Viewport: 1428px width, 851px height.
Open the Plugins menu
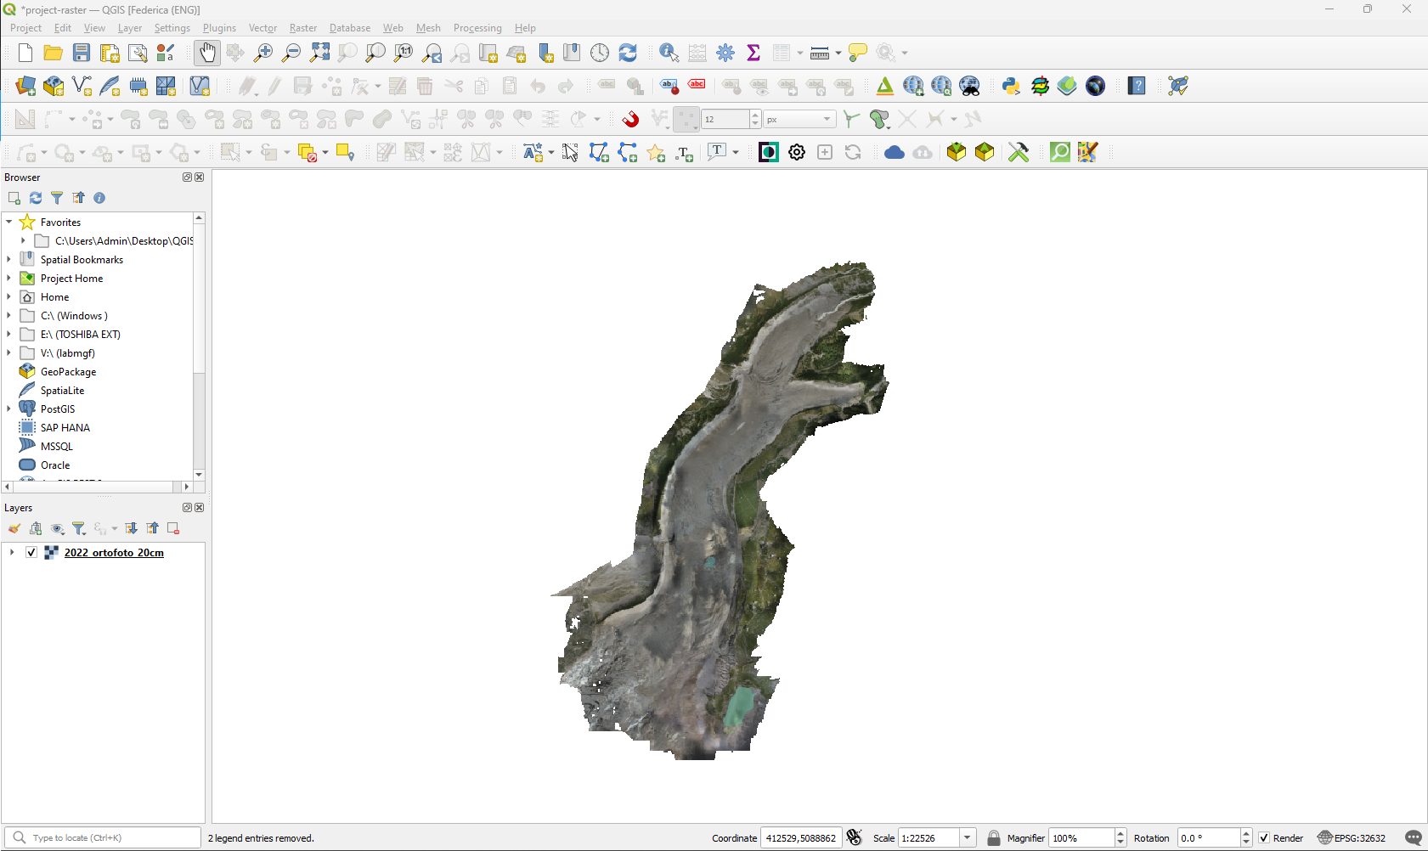coord(219,28)
